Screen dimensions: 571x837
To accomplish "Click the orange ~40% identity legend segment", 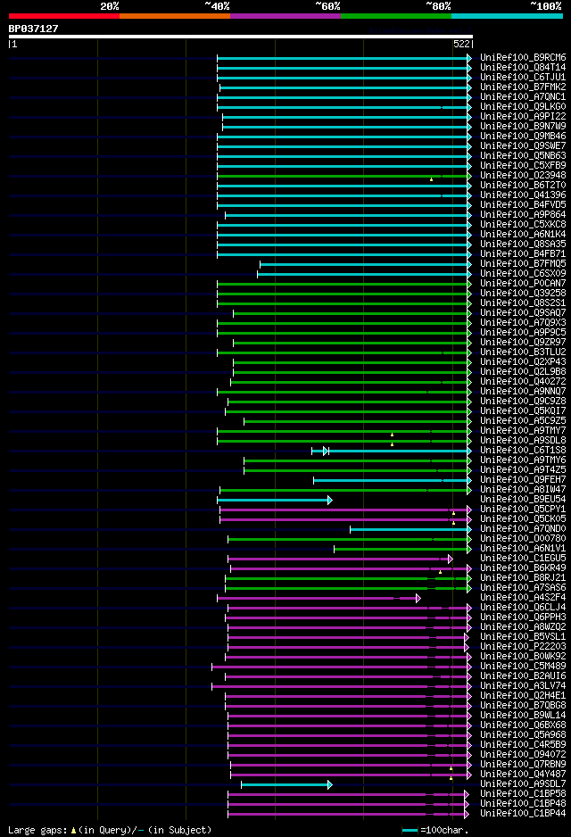I will tap(175, 16).
